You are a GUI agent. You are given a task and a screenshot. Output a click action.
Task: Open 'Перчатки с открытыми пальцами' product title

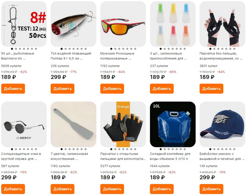[x=123, y=156]
